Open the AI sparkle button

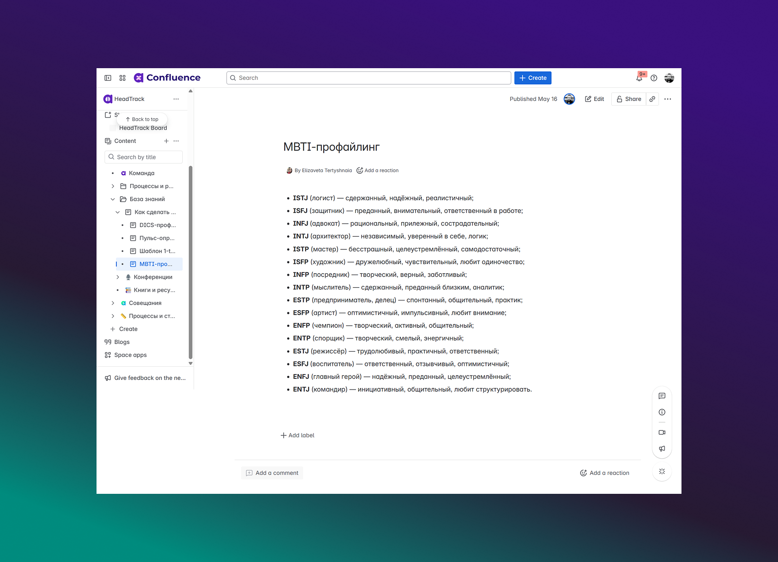661,471
